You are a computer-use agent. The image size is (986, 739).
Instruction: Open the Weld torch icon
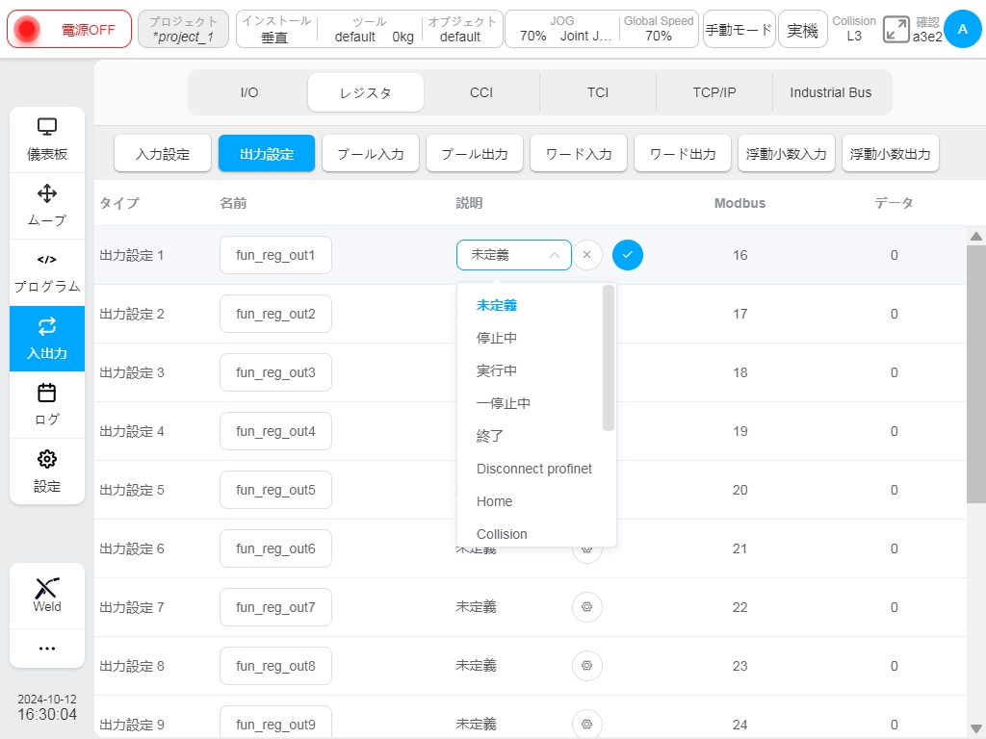(x=47, y=595)
